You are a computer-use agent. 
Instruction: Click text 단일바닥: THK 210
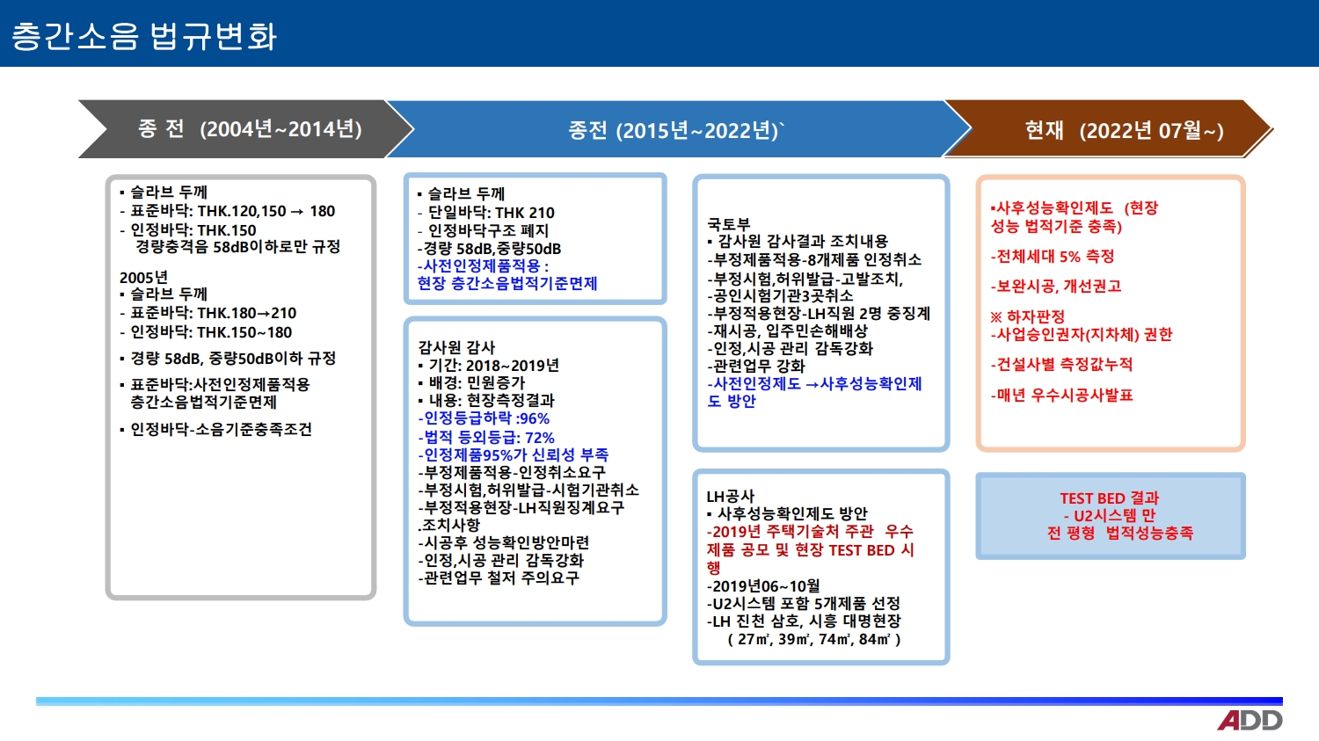[x=492, y=213]
